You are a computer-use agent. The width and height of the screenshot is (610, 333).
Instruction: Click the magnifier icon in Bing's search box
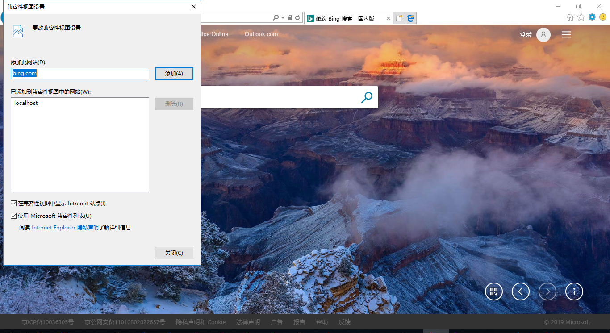[x=367, y=97]
